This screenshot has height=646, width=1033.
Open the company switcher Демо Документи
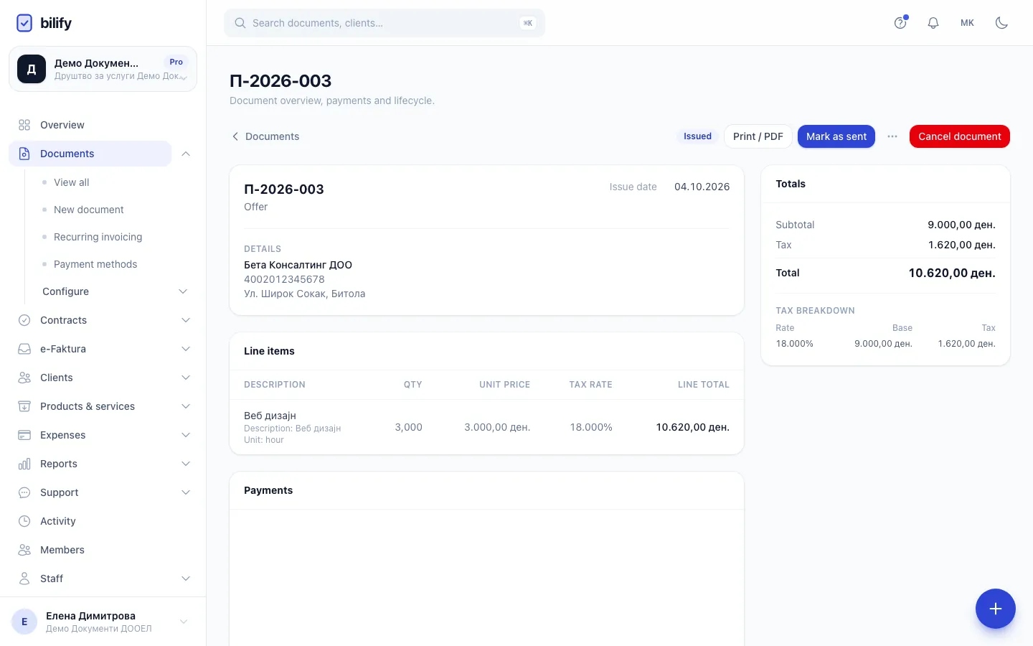coord(103,69)
